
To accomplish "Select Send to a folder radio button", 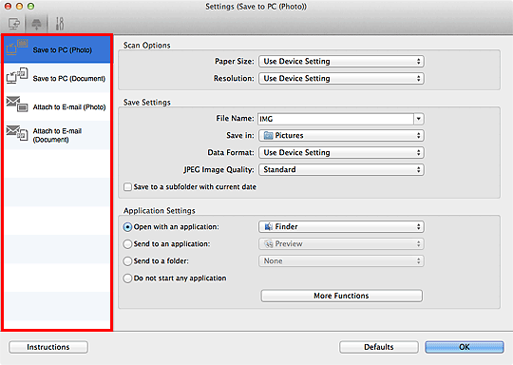I will click(127, 260).
